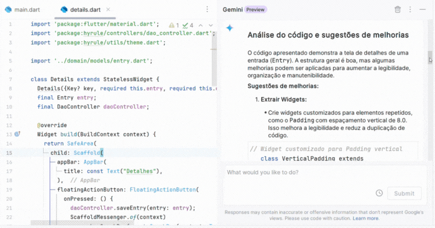Click the green check typo indicator
Image resolution: width=435 pixels, height=228 pixels.
(x=188, y=26)
